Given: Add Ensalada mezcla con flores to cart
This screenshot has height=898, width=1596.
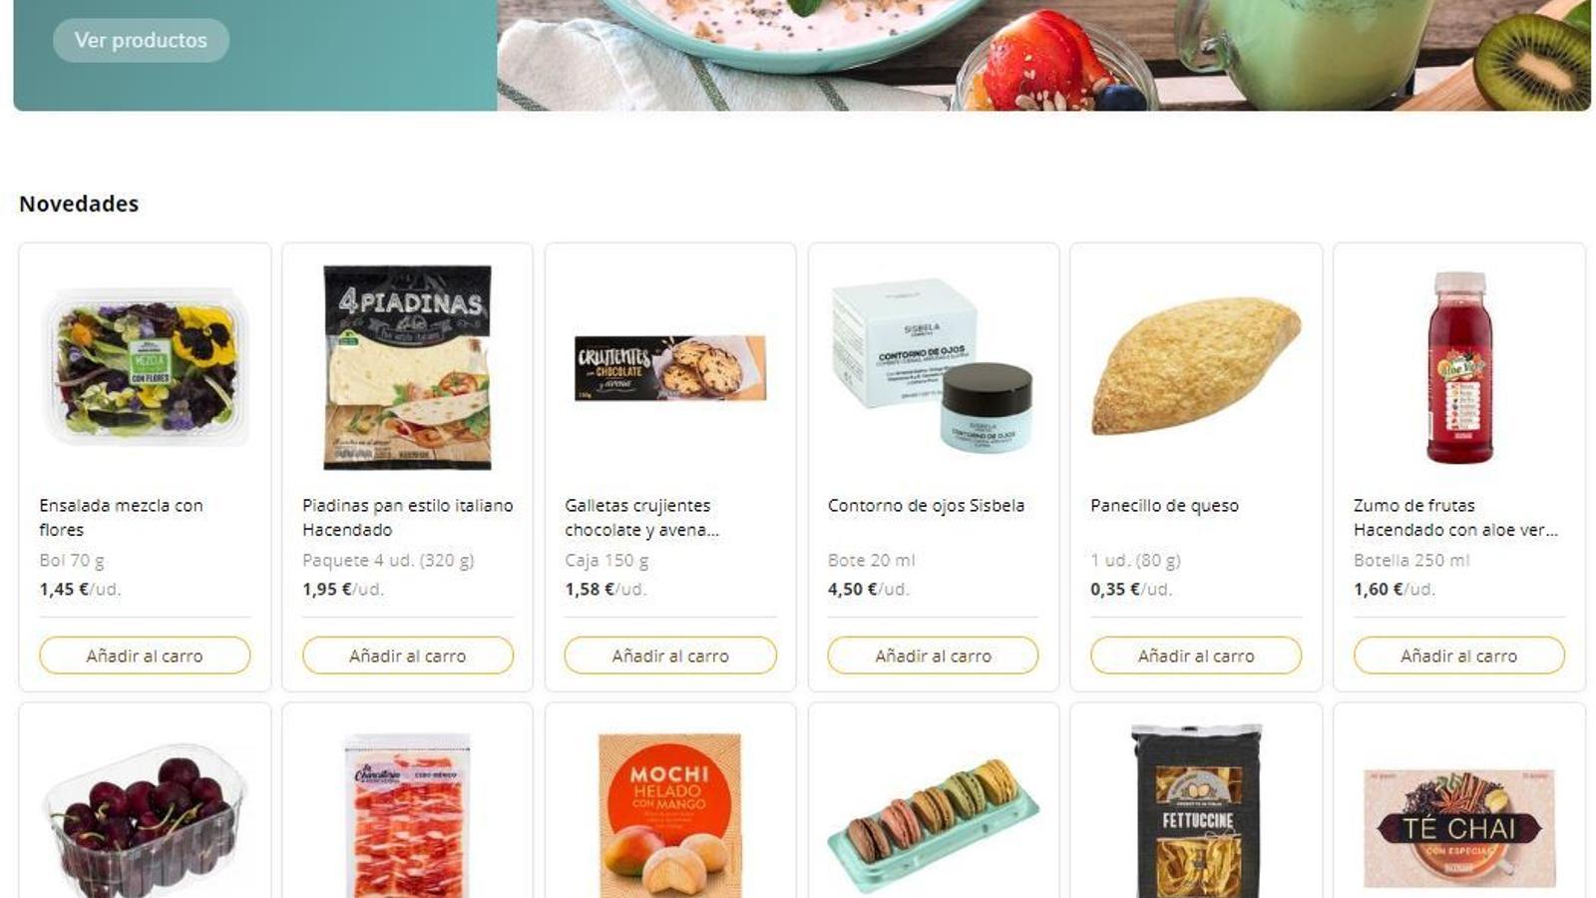Looking at the screenshot, I should 145,656.
